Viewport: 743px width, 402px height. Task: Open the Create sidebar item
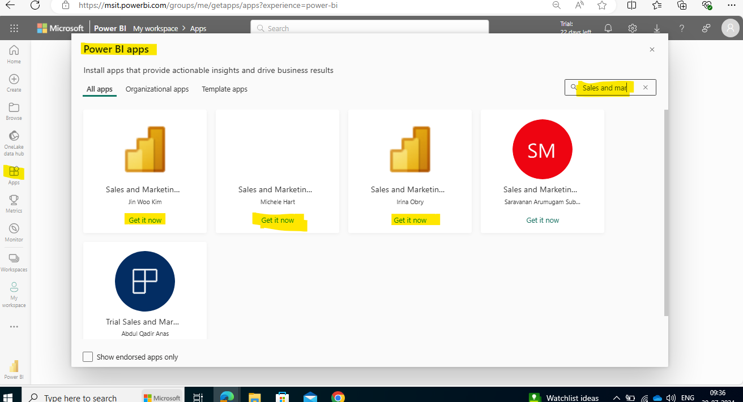(14, 83)
